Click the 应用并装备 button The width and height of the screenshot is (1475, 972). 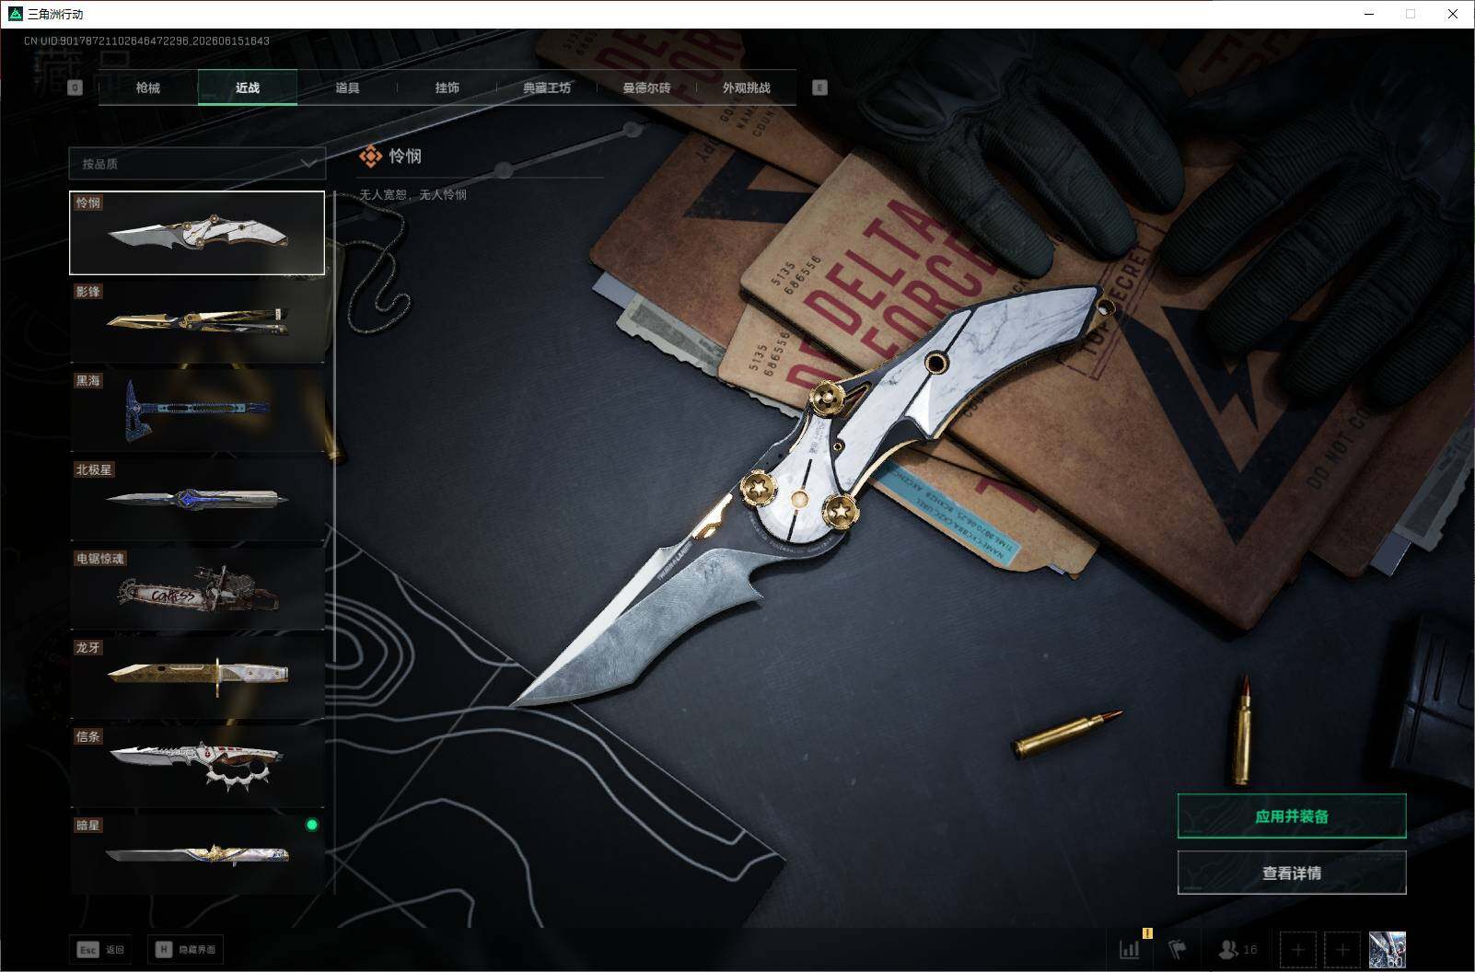coord(1292,816)
